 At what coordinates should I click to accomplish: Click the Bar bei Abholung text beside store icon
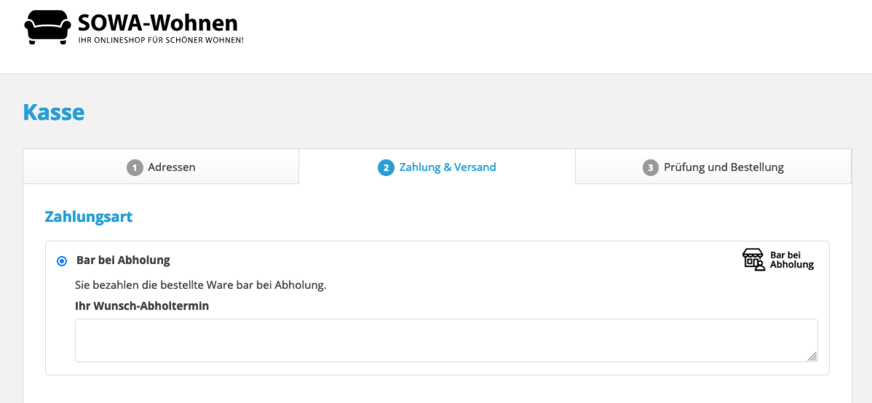(791, 260)
